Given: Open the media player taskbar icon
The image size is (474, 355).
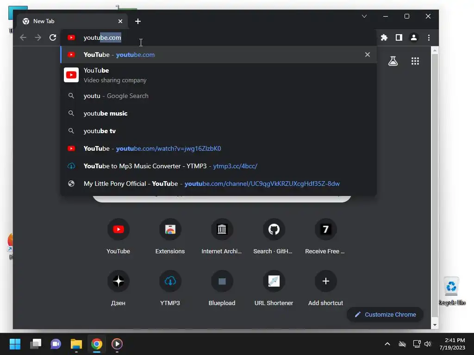Looking at the screenshot, I should 117,344.
